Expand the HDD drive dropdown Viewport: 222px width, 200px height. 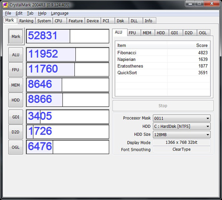click(182, 126)
